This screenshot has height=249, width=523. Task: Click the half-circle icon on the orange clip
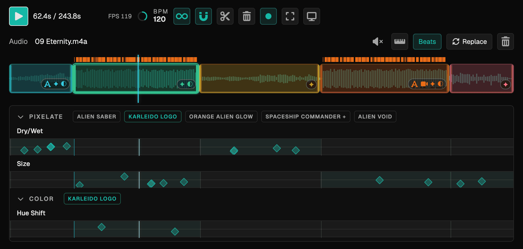coord(440,84)
